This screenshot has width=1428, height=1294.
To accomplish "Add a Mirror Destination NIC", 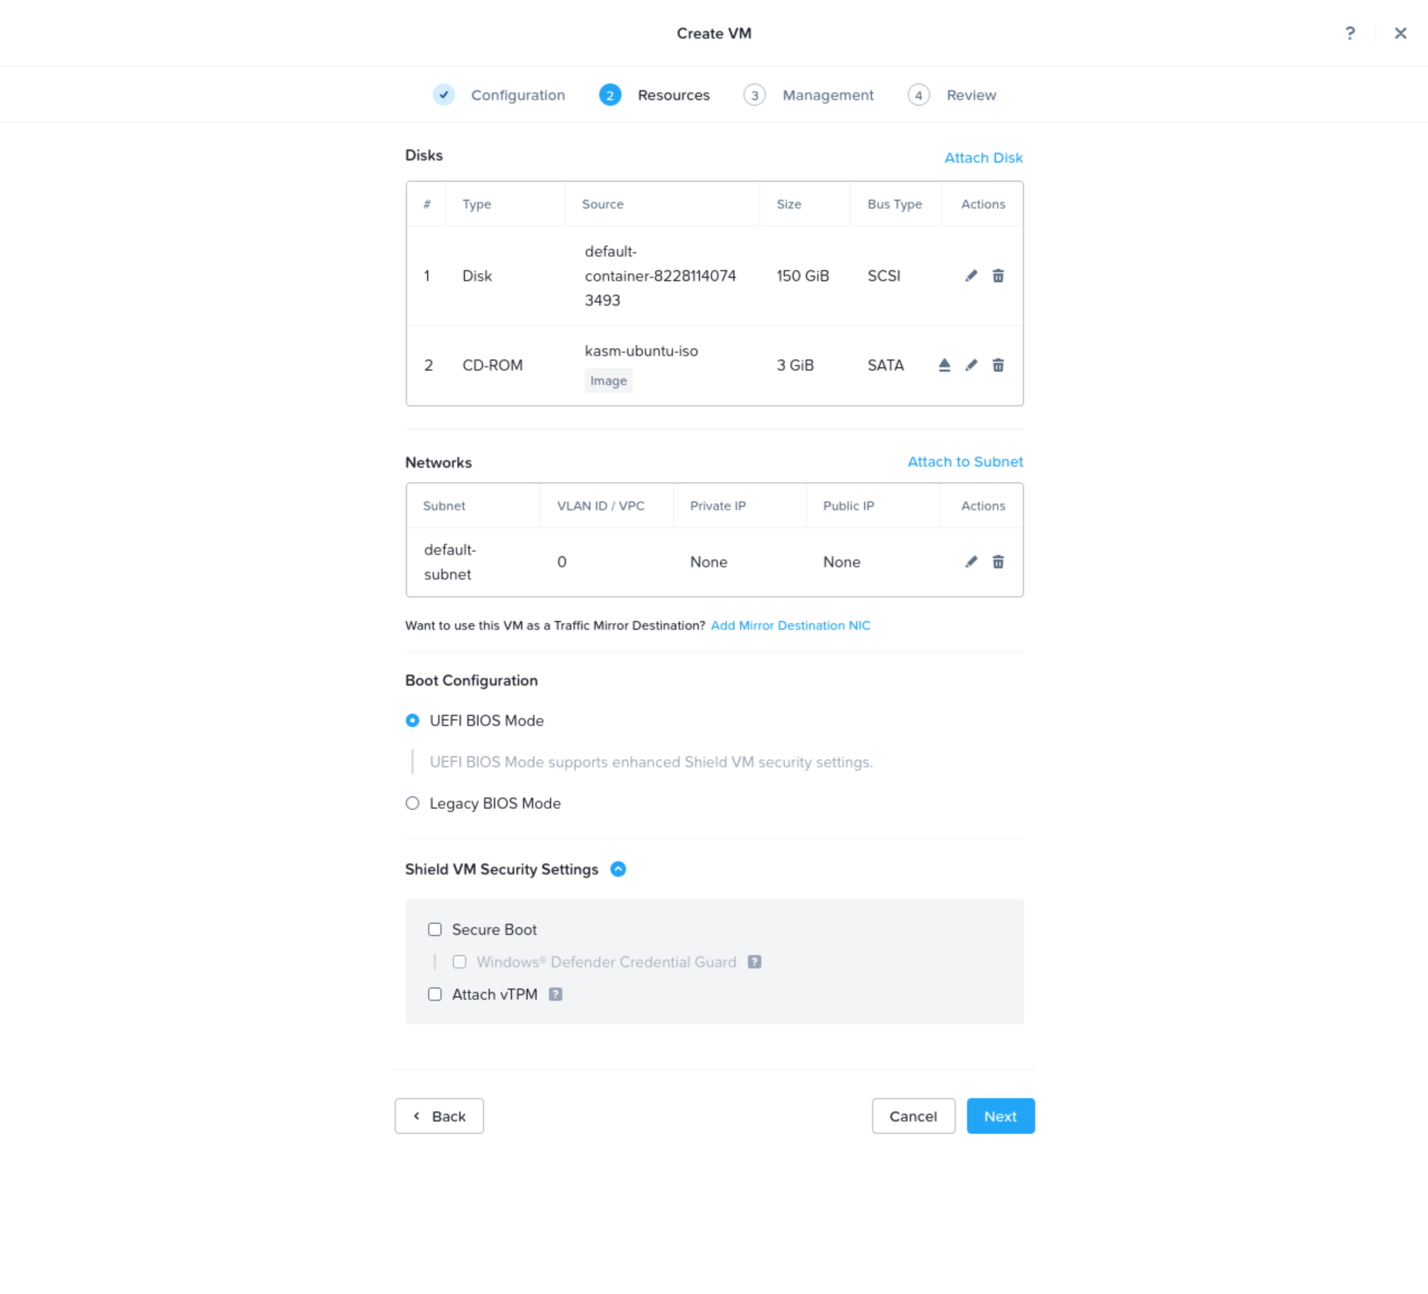I will tap(790, 625).
